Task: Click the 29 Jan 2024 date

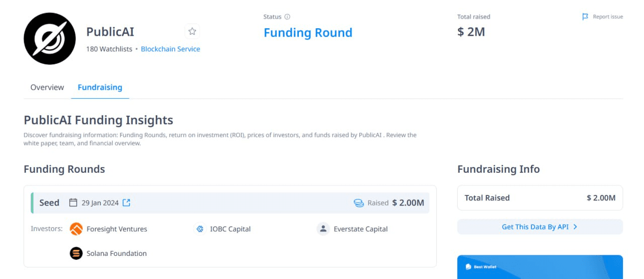Action: 100,202
